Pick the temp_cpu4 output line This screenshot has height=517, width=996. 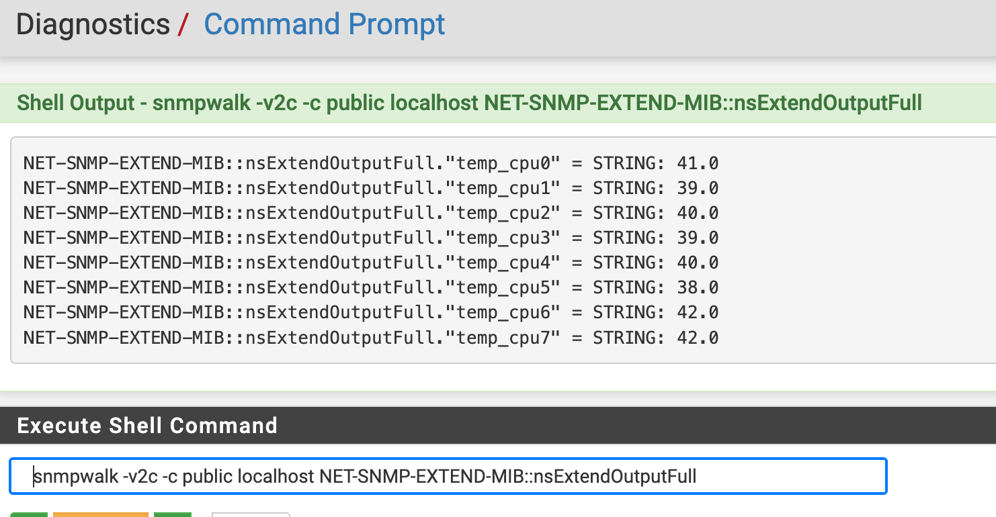tap(370, 263)
